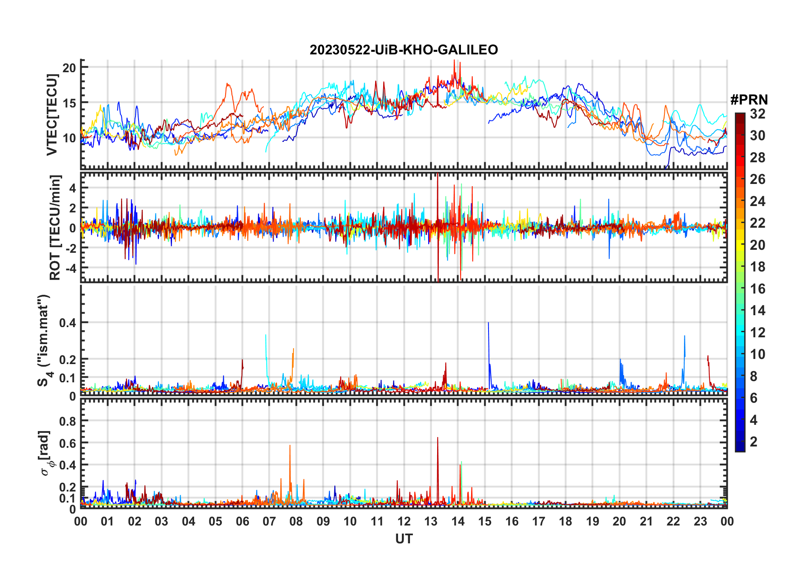Click x-axis tick label 23

click(x=700, y=521)
